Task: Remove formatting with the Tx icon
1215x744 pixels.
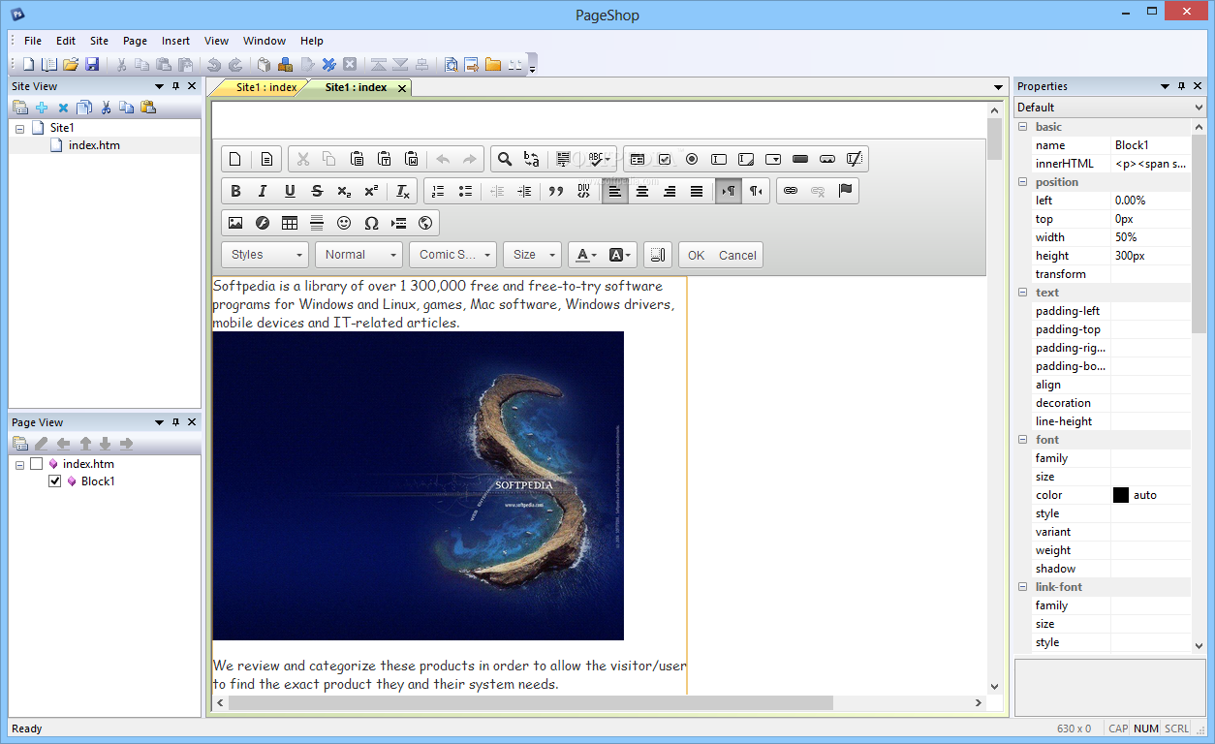Action: [403, 192]
